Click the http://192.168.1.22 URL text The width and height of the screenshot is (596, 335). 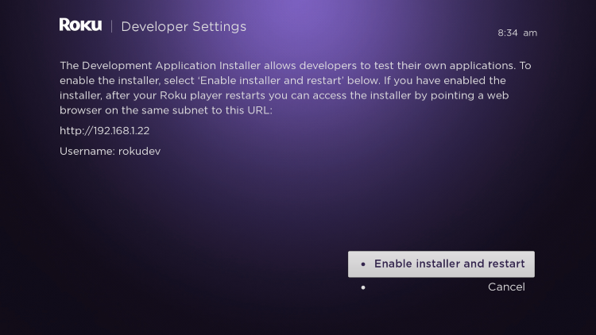click(105, 131)
